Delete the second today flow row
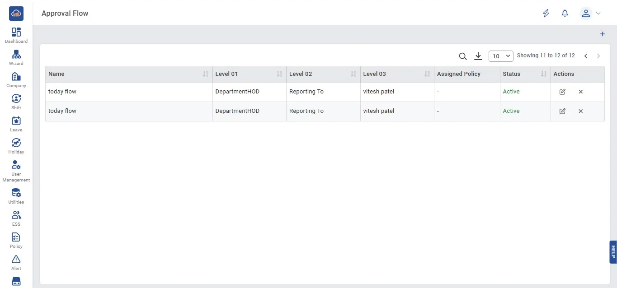Viewport: 617px width, 288px height. (580, 111)
